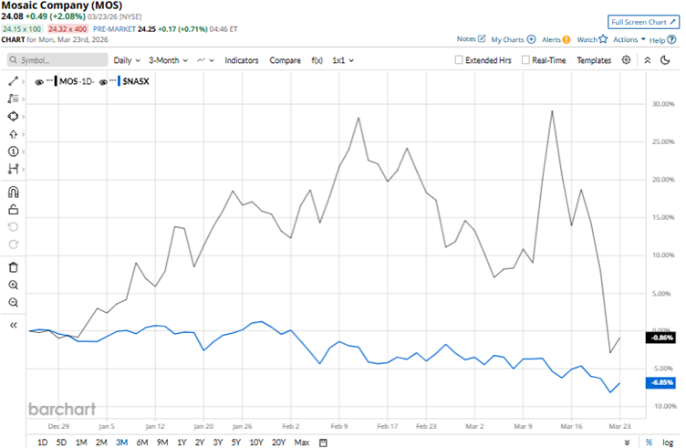Open the Compare menu

285,60
